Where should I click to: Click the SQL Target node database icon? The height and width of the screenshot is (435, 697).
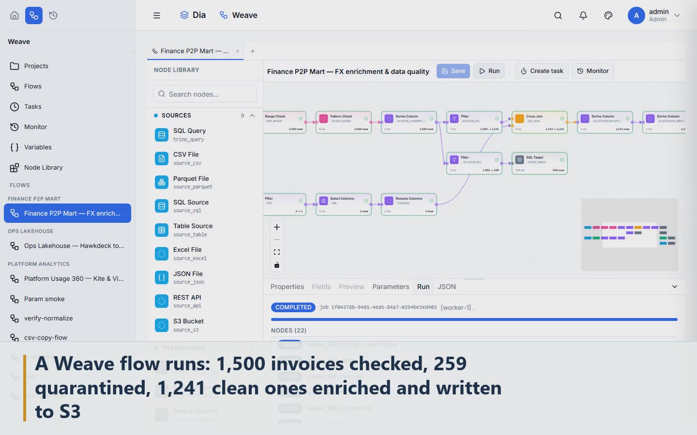(x=519, y=159)
